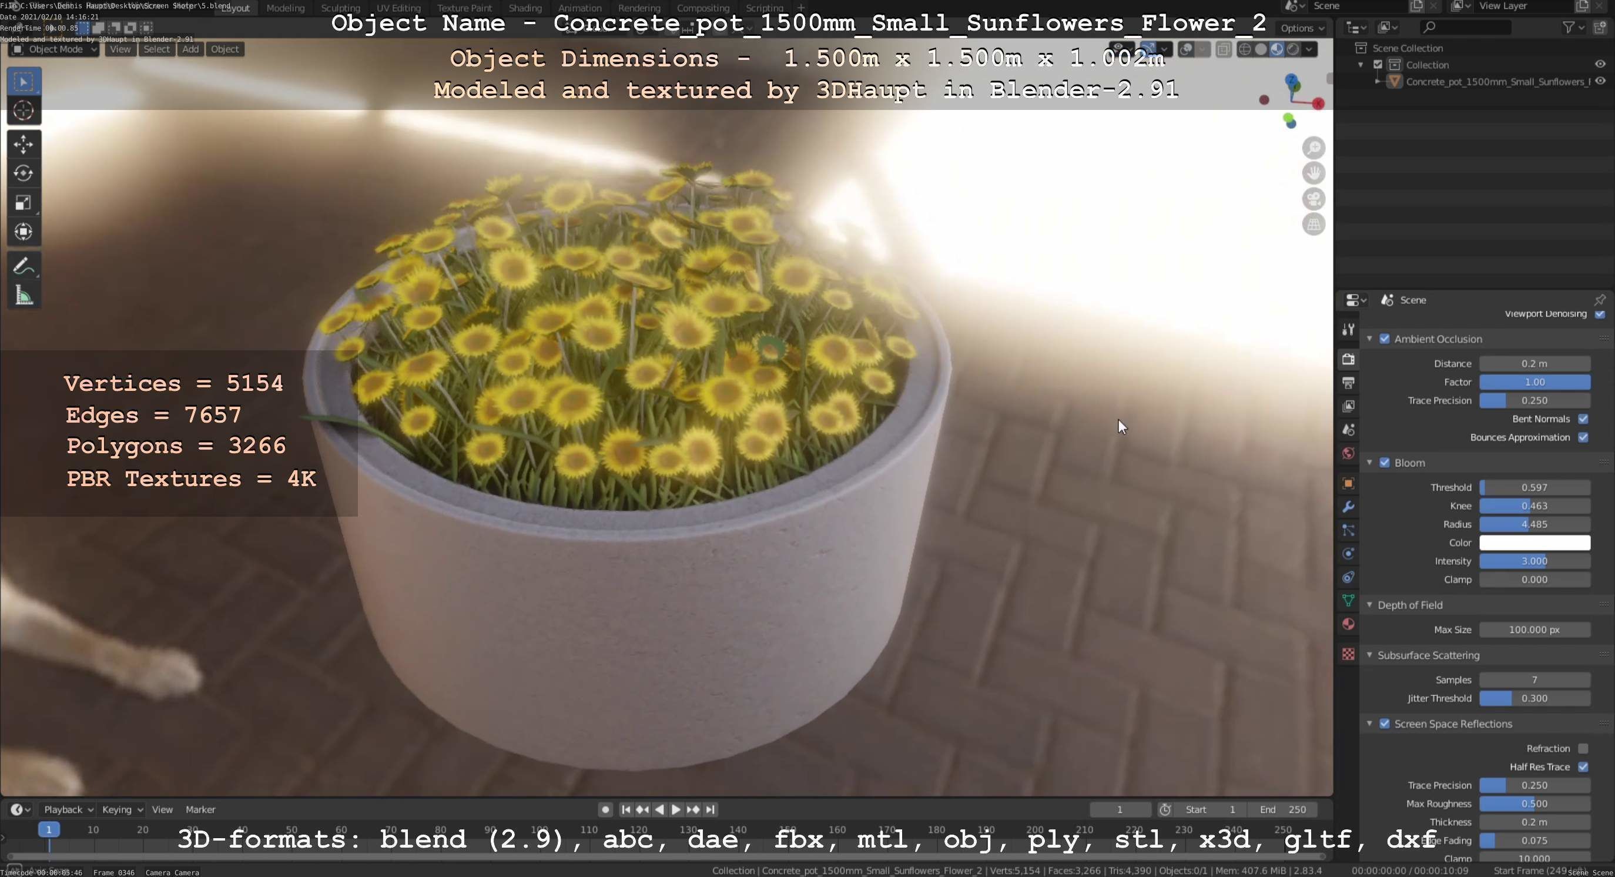1615x877 pixels.
Task: Uncheck Ambient Occlusion checkbox
Action: 1384,339
